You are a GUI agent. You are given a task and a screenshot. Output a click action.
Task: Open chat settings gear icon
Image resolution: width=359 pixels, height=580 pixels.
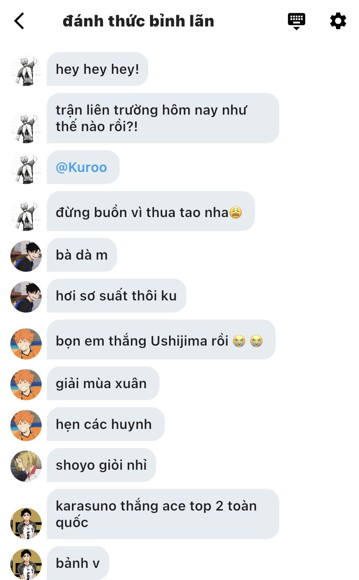pyautogui.click(x=338, y=21)
